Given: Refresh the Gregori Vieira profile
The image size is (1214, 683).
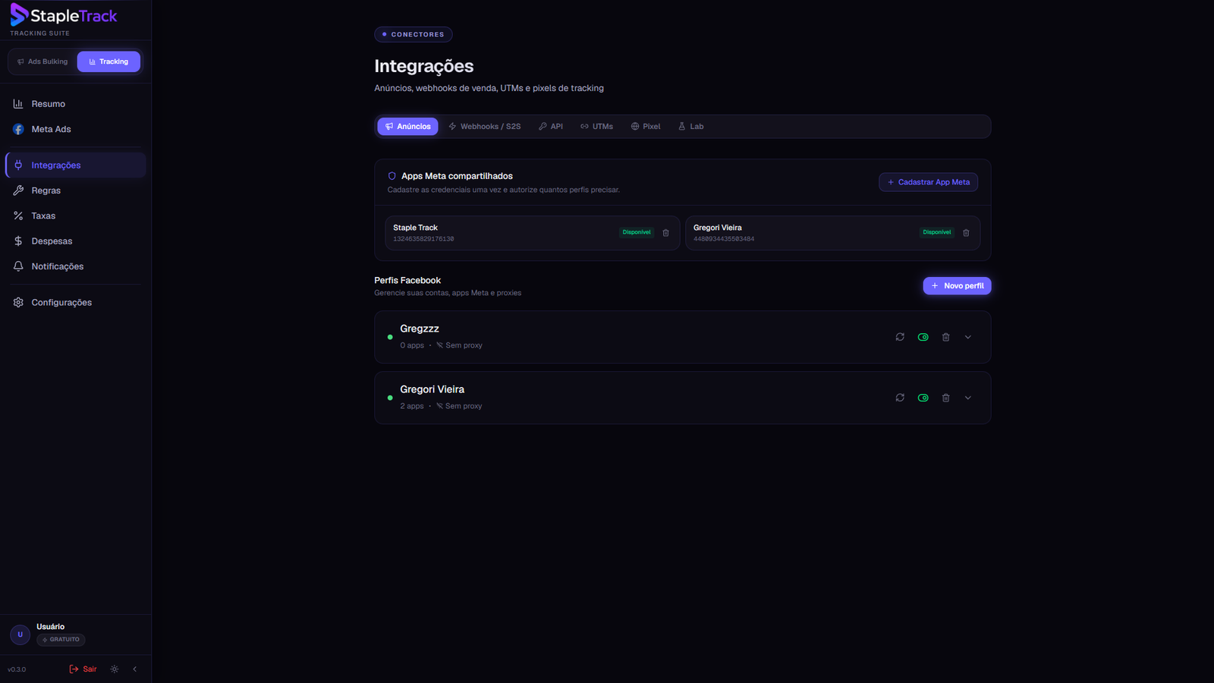Looking at the screenshot, I should click(x=900, y=398).
